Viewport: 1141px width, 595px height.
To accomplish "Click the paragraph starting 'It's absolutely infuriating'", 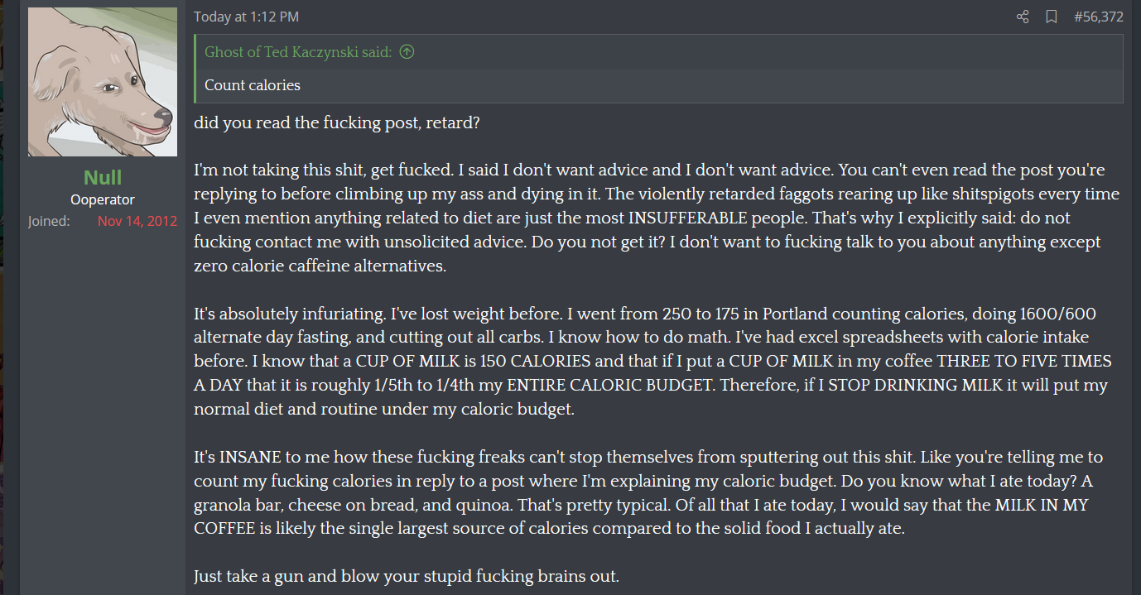I will 652,362.
